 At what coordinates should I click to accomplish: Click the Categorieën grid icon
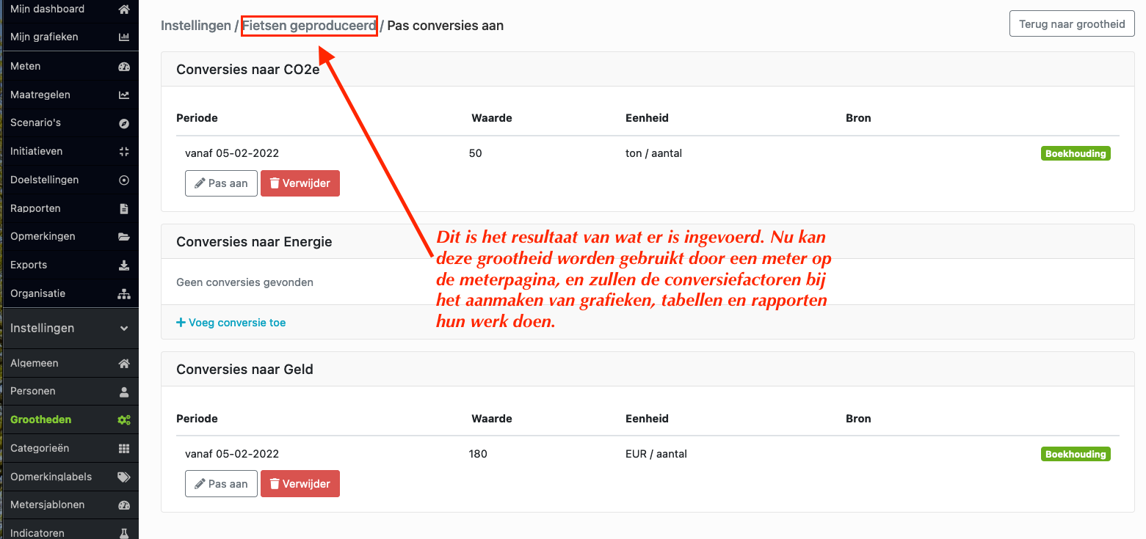click(124, 449)
